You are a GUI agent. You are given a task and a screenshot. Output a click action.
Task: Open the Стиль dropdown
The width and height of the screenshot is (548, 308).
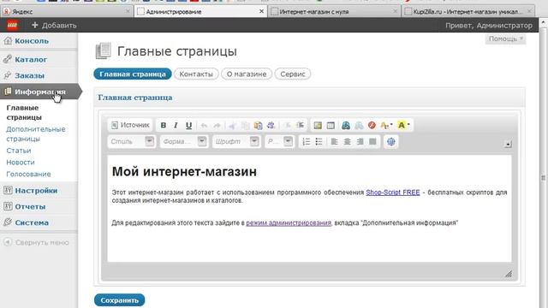131,141
